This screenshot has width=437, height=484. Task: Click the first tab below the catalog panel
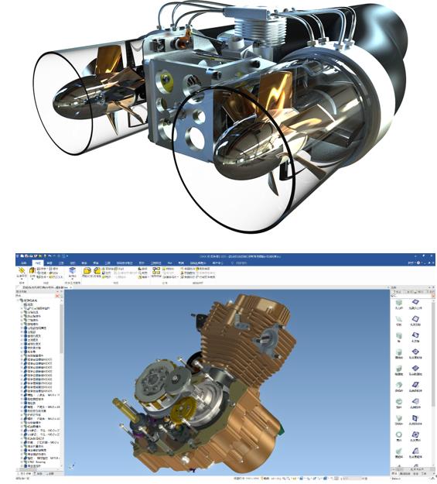[394, 473]
